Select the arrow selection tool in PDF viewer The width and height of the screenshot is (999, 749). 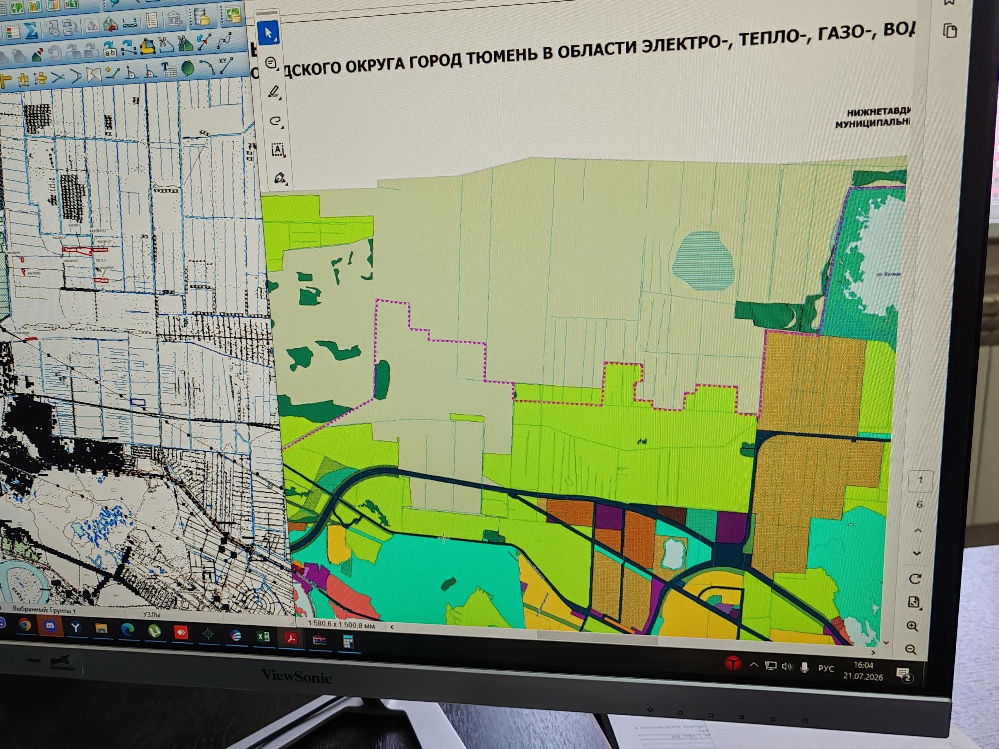click(268, 33)
